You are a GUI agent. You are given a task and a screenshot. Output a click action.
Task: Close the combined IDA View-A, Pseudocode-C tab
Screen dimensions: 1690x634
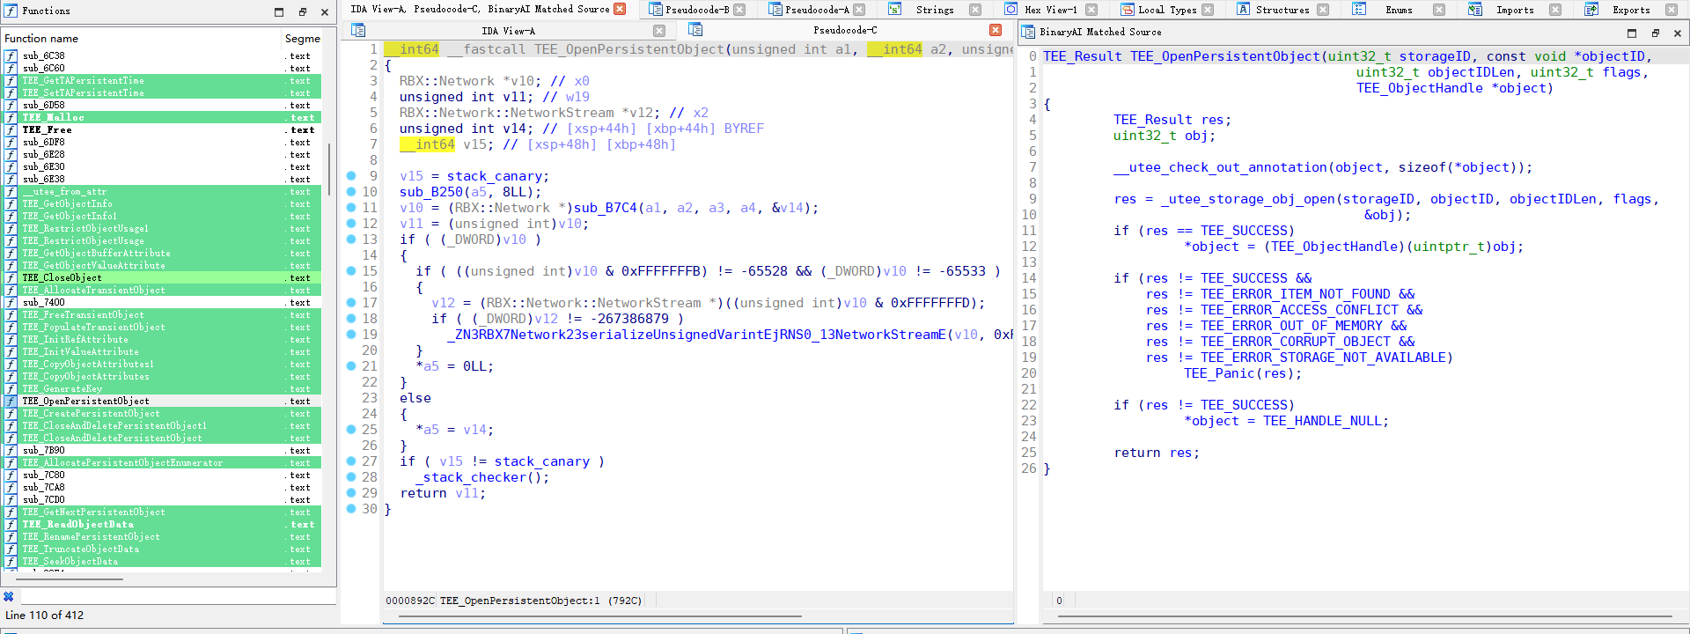[x=620, y=9]
